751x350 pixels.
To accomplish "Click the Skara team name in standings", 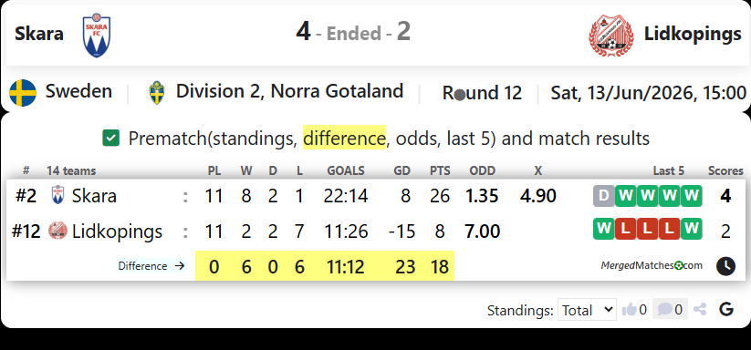I will click(x=94, y=196).
